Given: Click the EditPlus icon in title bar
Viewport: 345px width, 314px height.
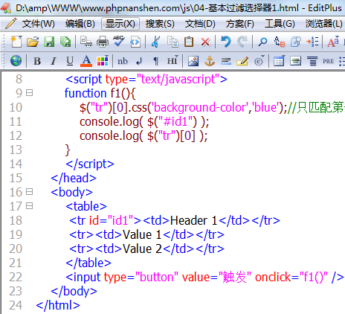Looking at the screenshot, I should [6, 7].
